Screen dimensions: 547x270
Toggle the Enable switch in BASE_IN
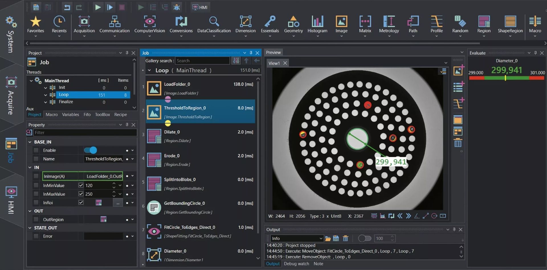[x=90, y=150]
